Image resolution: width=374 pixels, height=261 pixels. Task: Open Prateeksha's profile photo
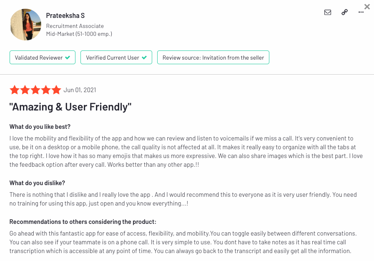(x=25, y=24)
